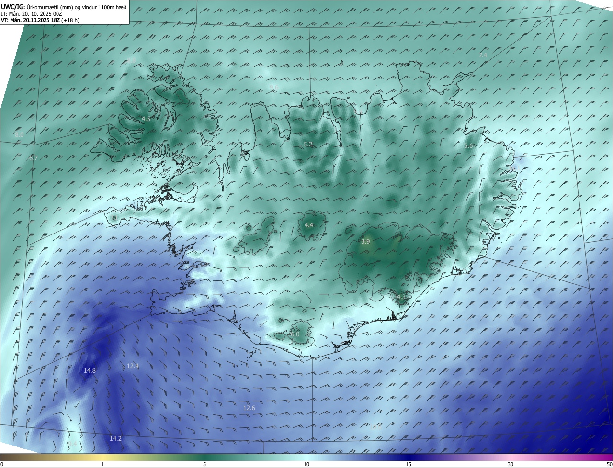Click the 8.0 value at the western map edge
613x468 pixels.
19,135
